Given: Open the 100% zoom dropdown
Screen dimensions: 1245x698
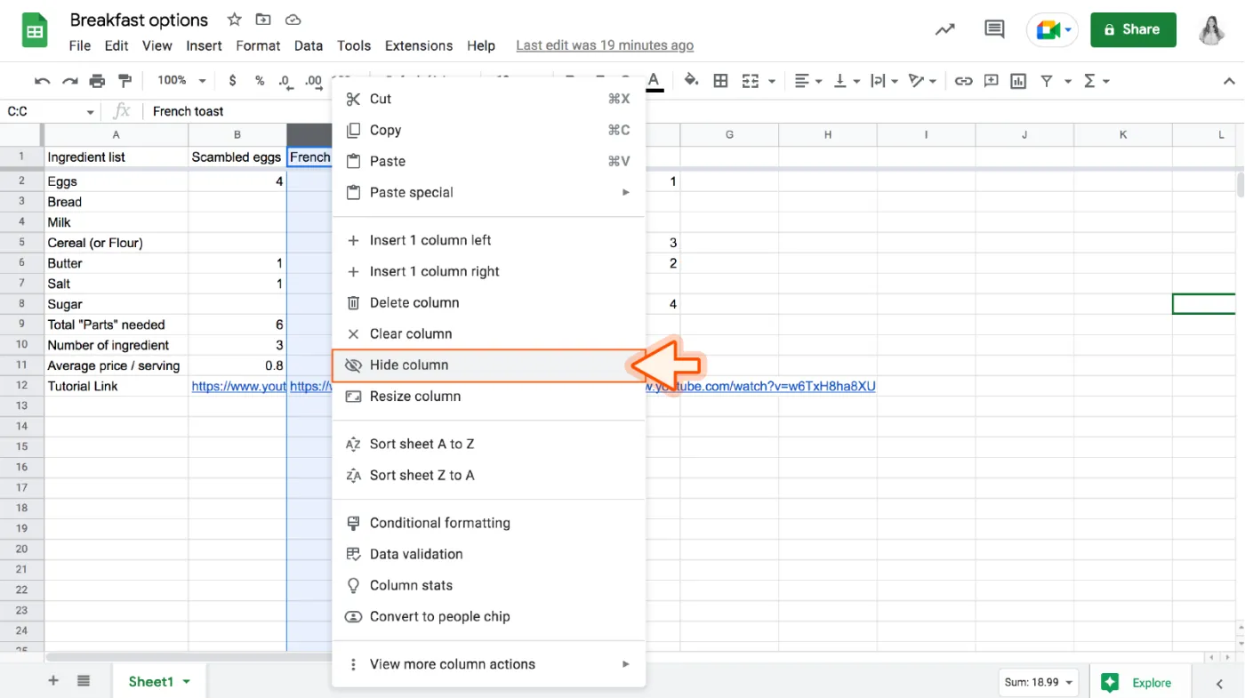Looking at the screenshot, I should [x=181, y=81].
